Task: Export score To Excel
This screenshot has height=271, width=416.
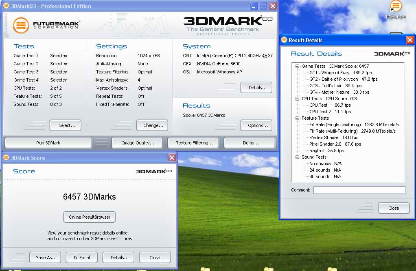Action: 82,258
